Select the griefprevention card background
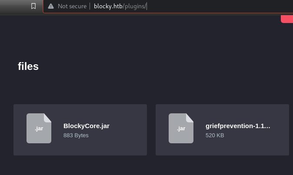 point(223,130)
